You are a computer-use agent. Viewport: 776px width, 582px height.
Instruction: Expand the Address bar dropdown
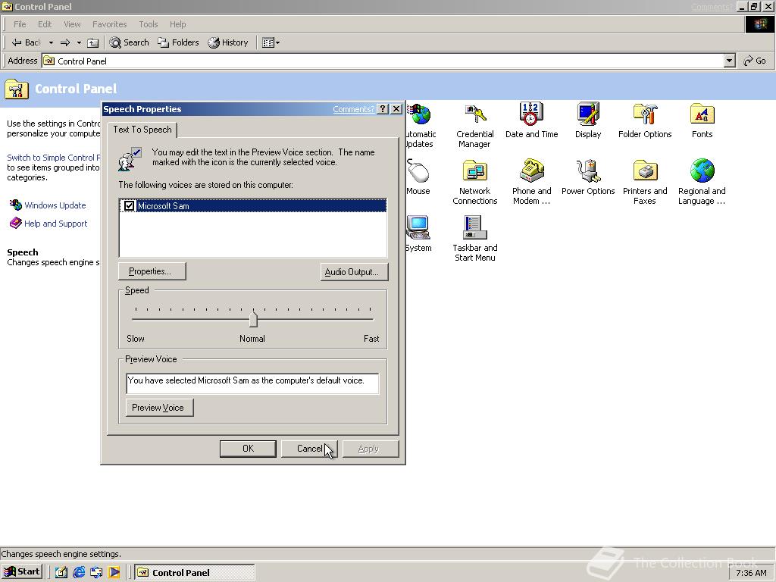[729, 61]
